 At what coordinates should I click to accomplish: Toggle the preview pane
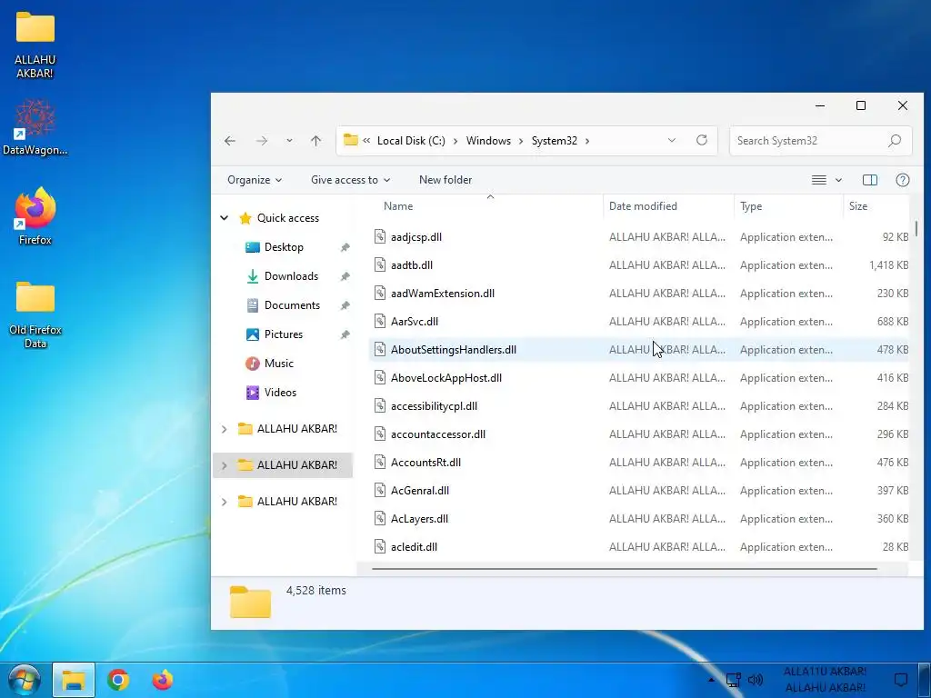click(x=870, y=180)
